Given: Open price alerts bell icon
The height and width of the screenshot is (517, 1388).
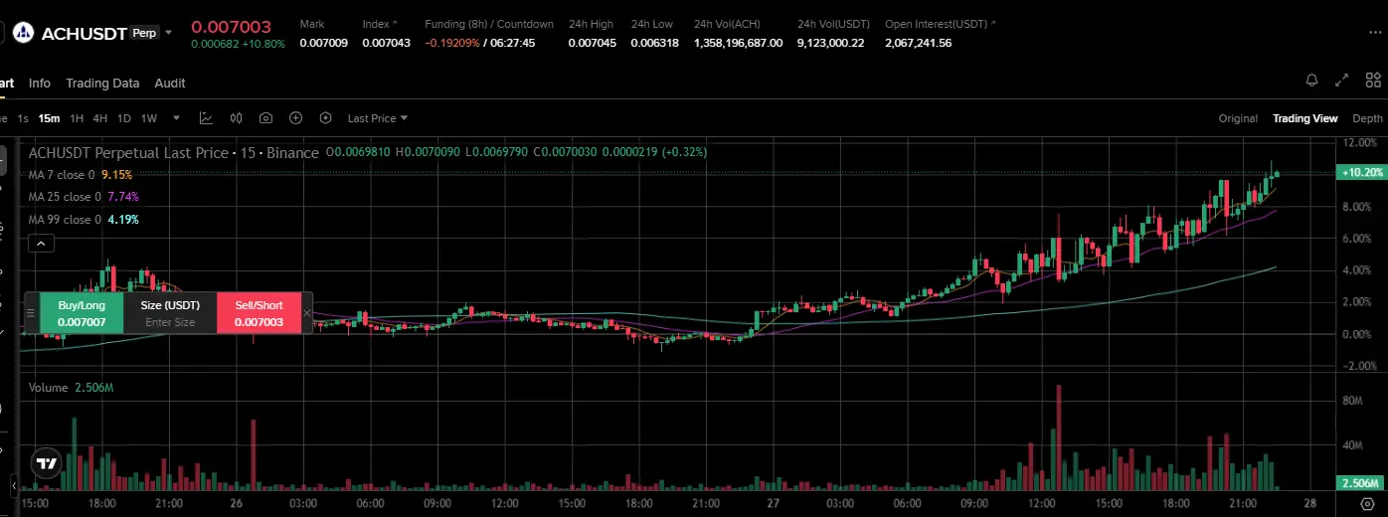Looking at the screenshot, I should pos(1311,81).
